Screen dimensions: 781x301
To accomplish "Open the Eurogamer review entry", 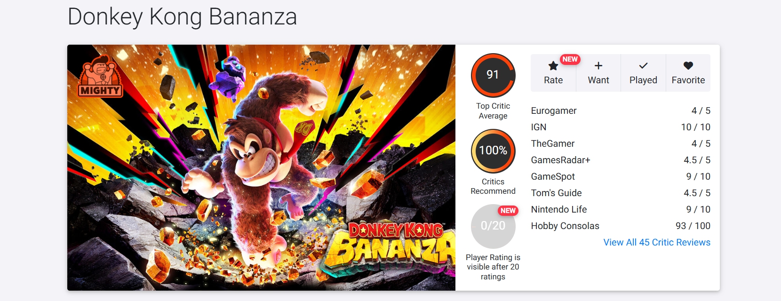I will pos(621,111).
